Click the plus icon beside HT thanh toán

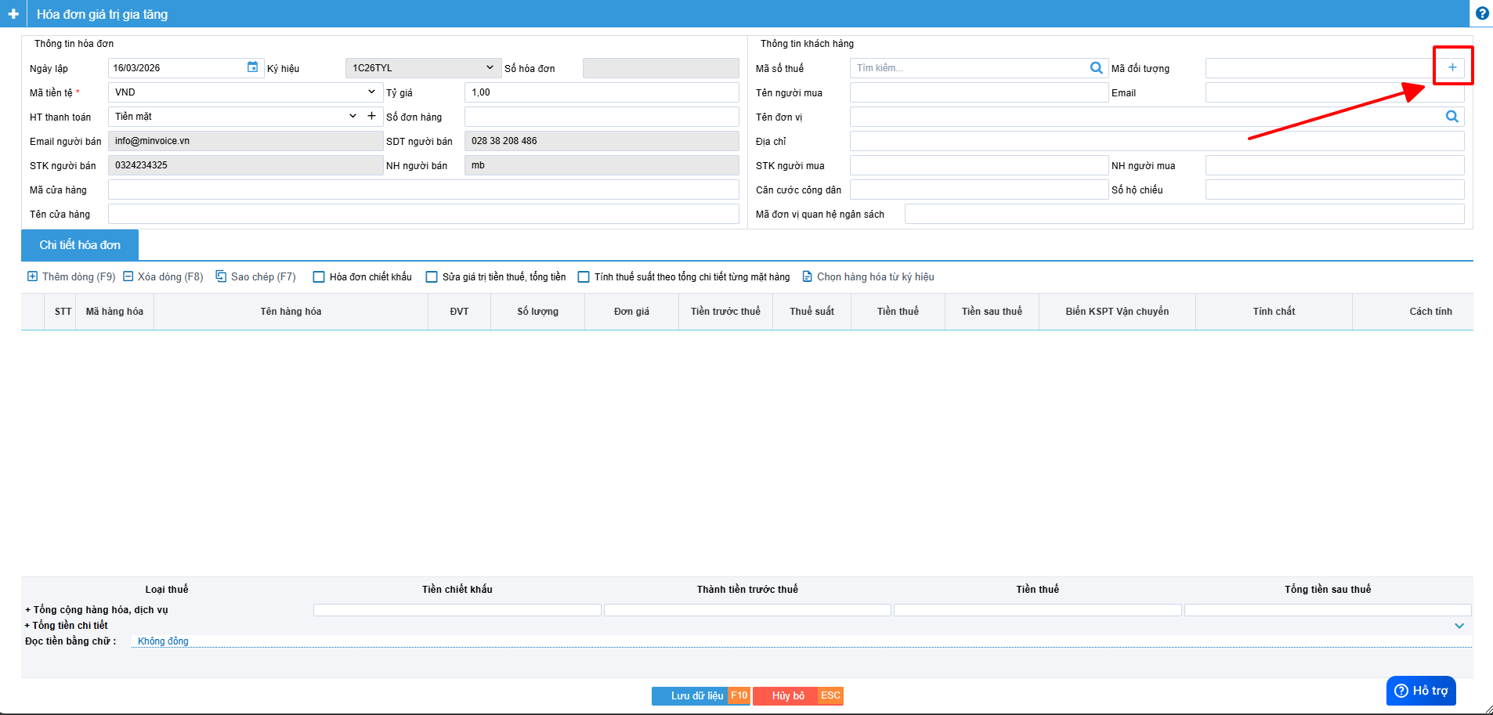[371, 116]
